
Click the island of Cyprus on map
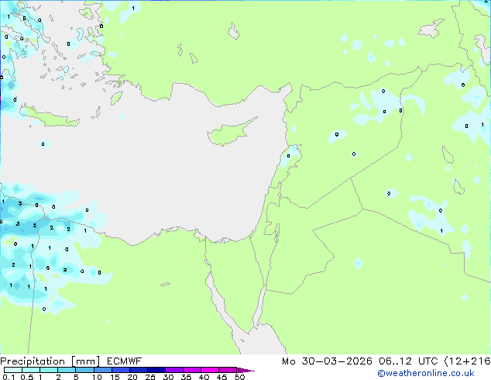(x=228, y=133)
